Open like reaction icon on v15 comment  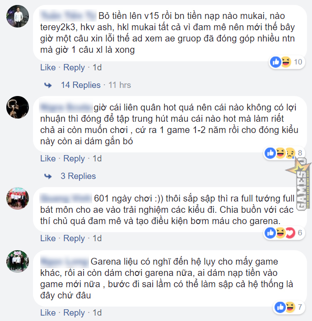275,62
